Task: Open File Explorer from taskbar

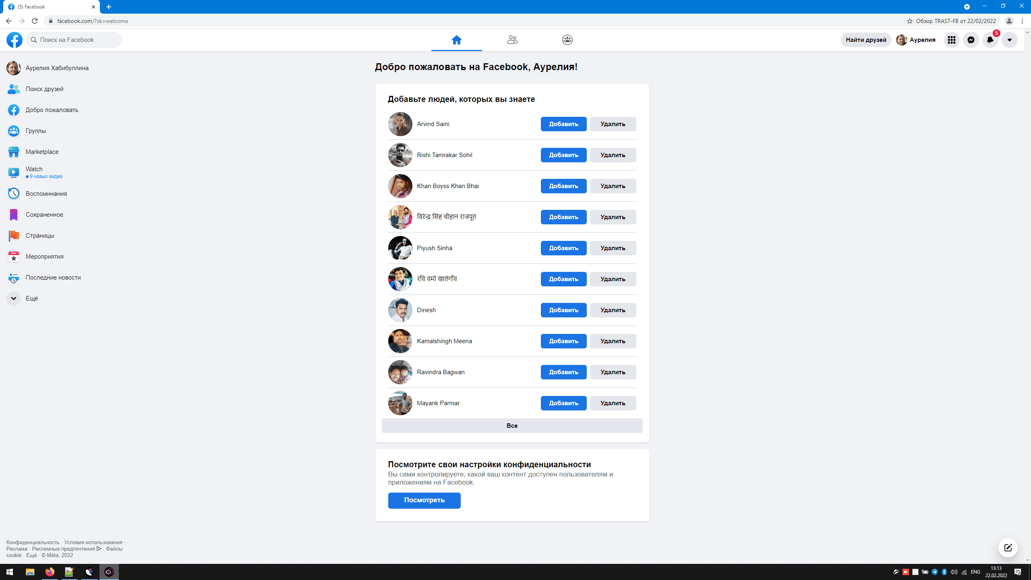Action: click(x=30, y=572)
